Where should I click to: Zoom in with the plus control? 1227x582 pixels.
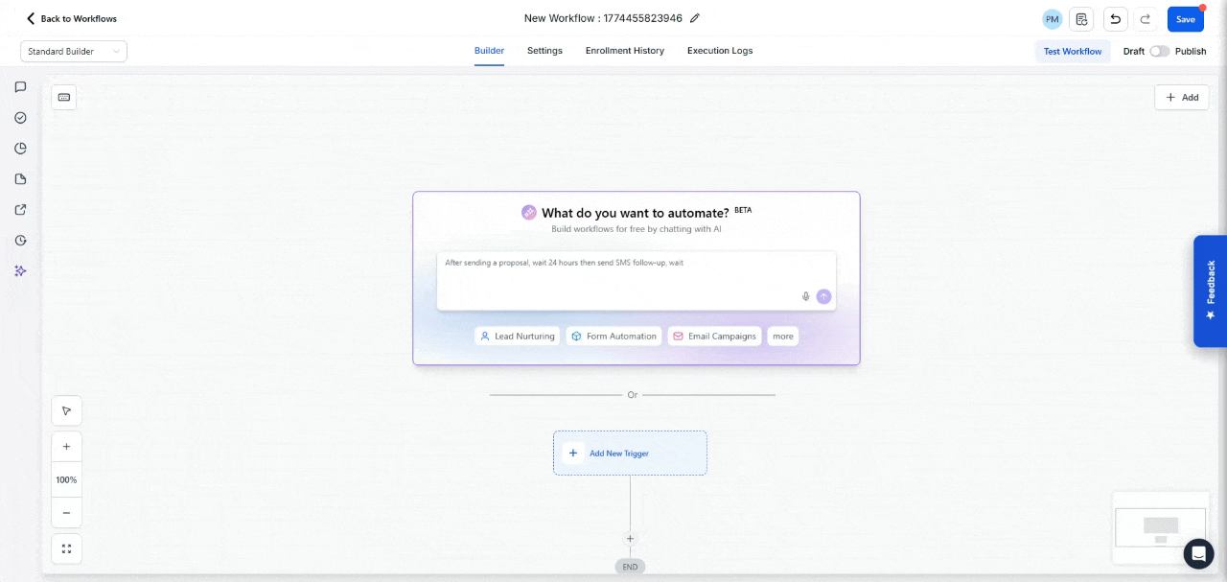pos(66,447)
